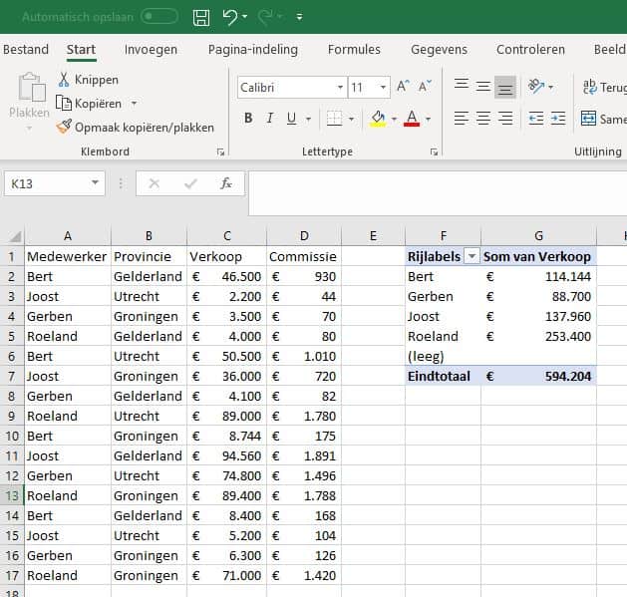The image size is (627, 597).
Task: Click Increase Indent icon
Action: click(x=558, y=119)
